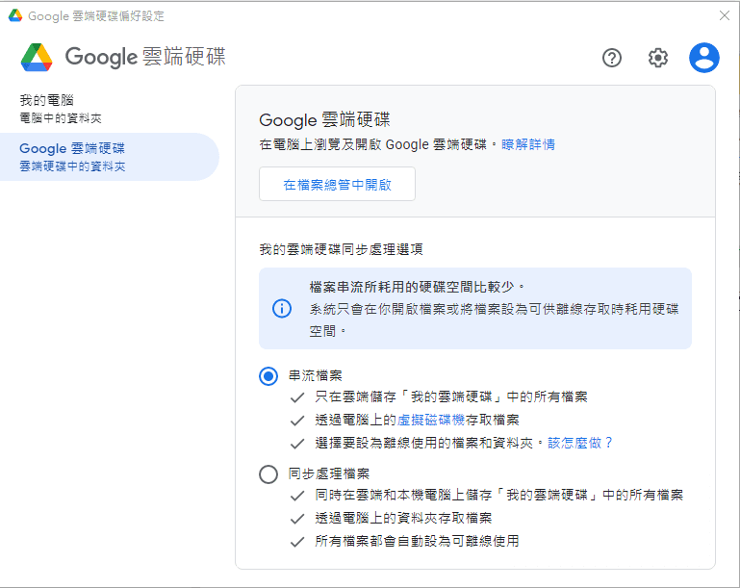The image size is (740, 588).
Task: Click the checkmark beside 透過電腦上的資料夾存取檔案
Action: 297,518
